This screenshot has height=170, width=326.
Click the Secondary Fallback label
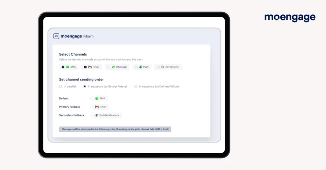72,115
